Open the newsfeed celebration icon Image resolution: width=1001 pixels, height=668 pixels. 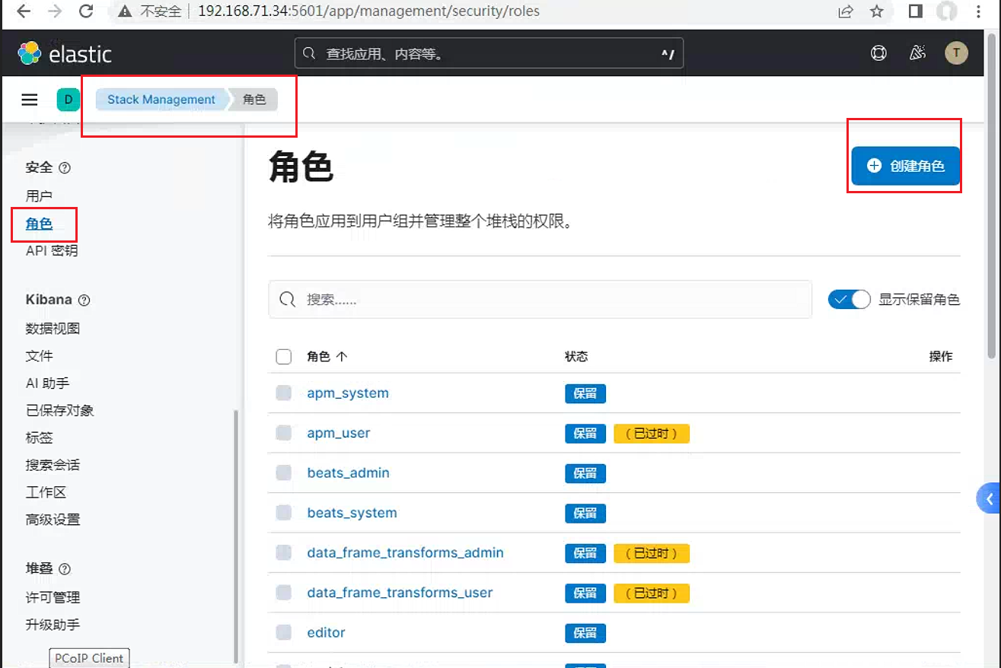(917, 53)
